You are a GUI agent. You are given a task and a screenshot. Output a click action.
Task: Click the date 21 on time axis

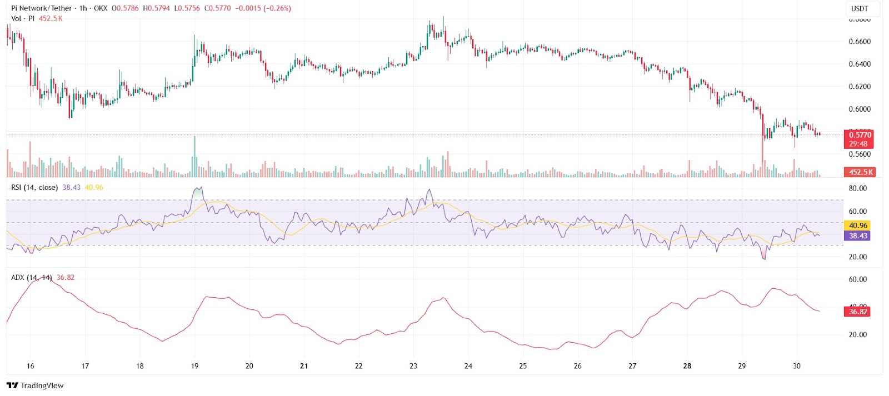coord(304,366)
